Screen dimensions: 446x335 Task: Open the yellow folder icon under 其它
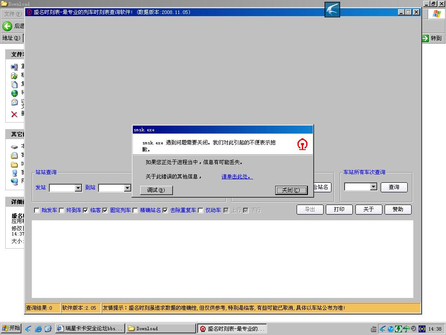click(14, 164)
